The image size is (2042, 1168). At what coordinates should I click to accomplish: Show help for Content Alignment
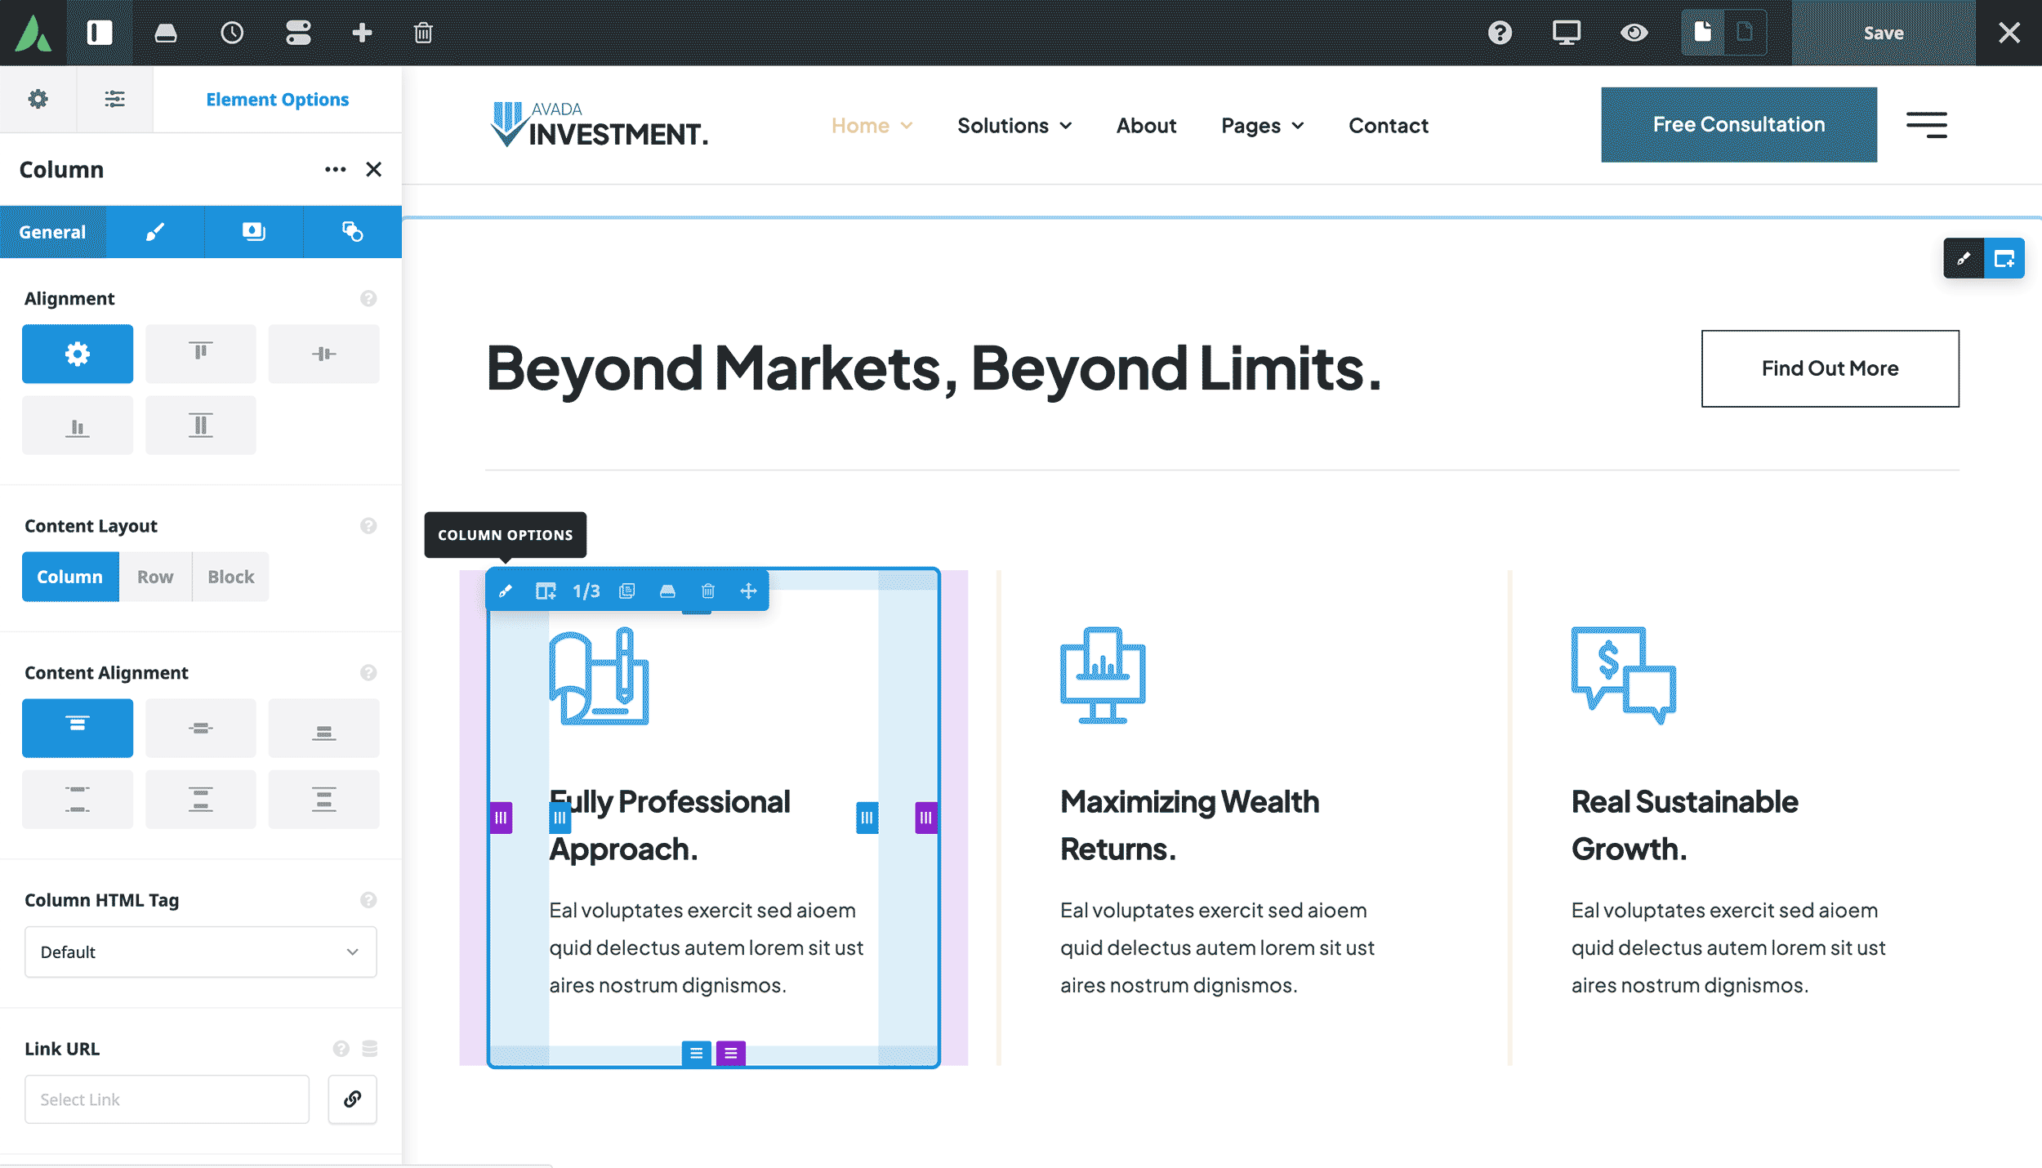(x=368, y=673)
